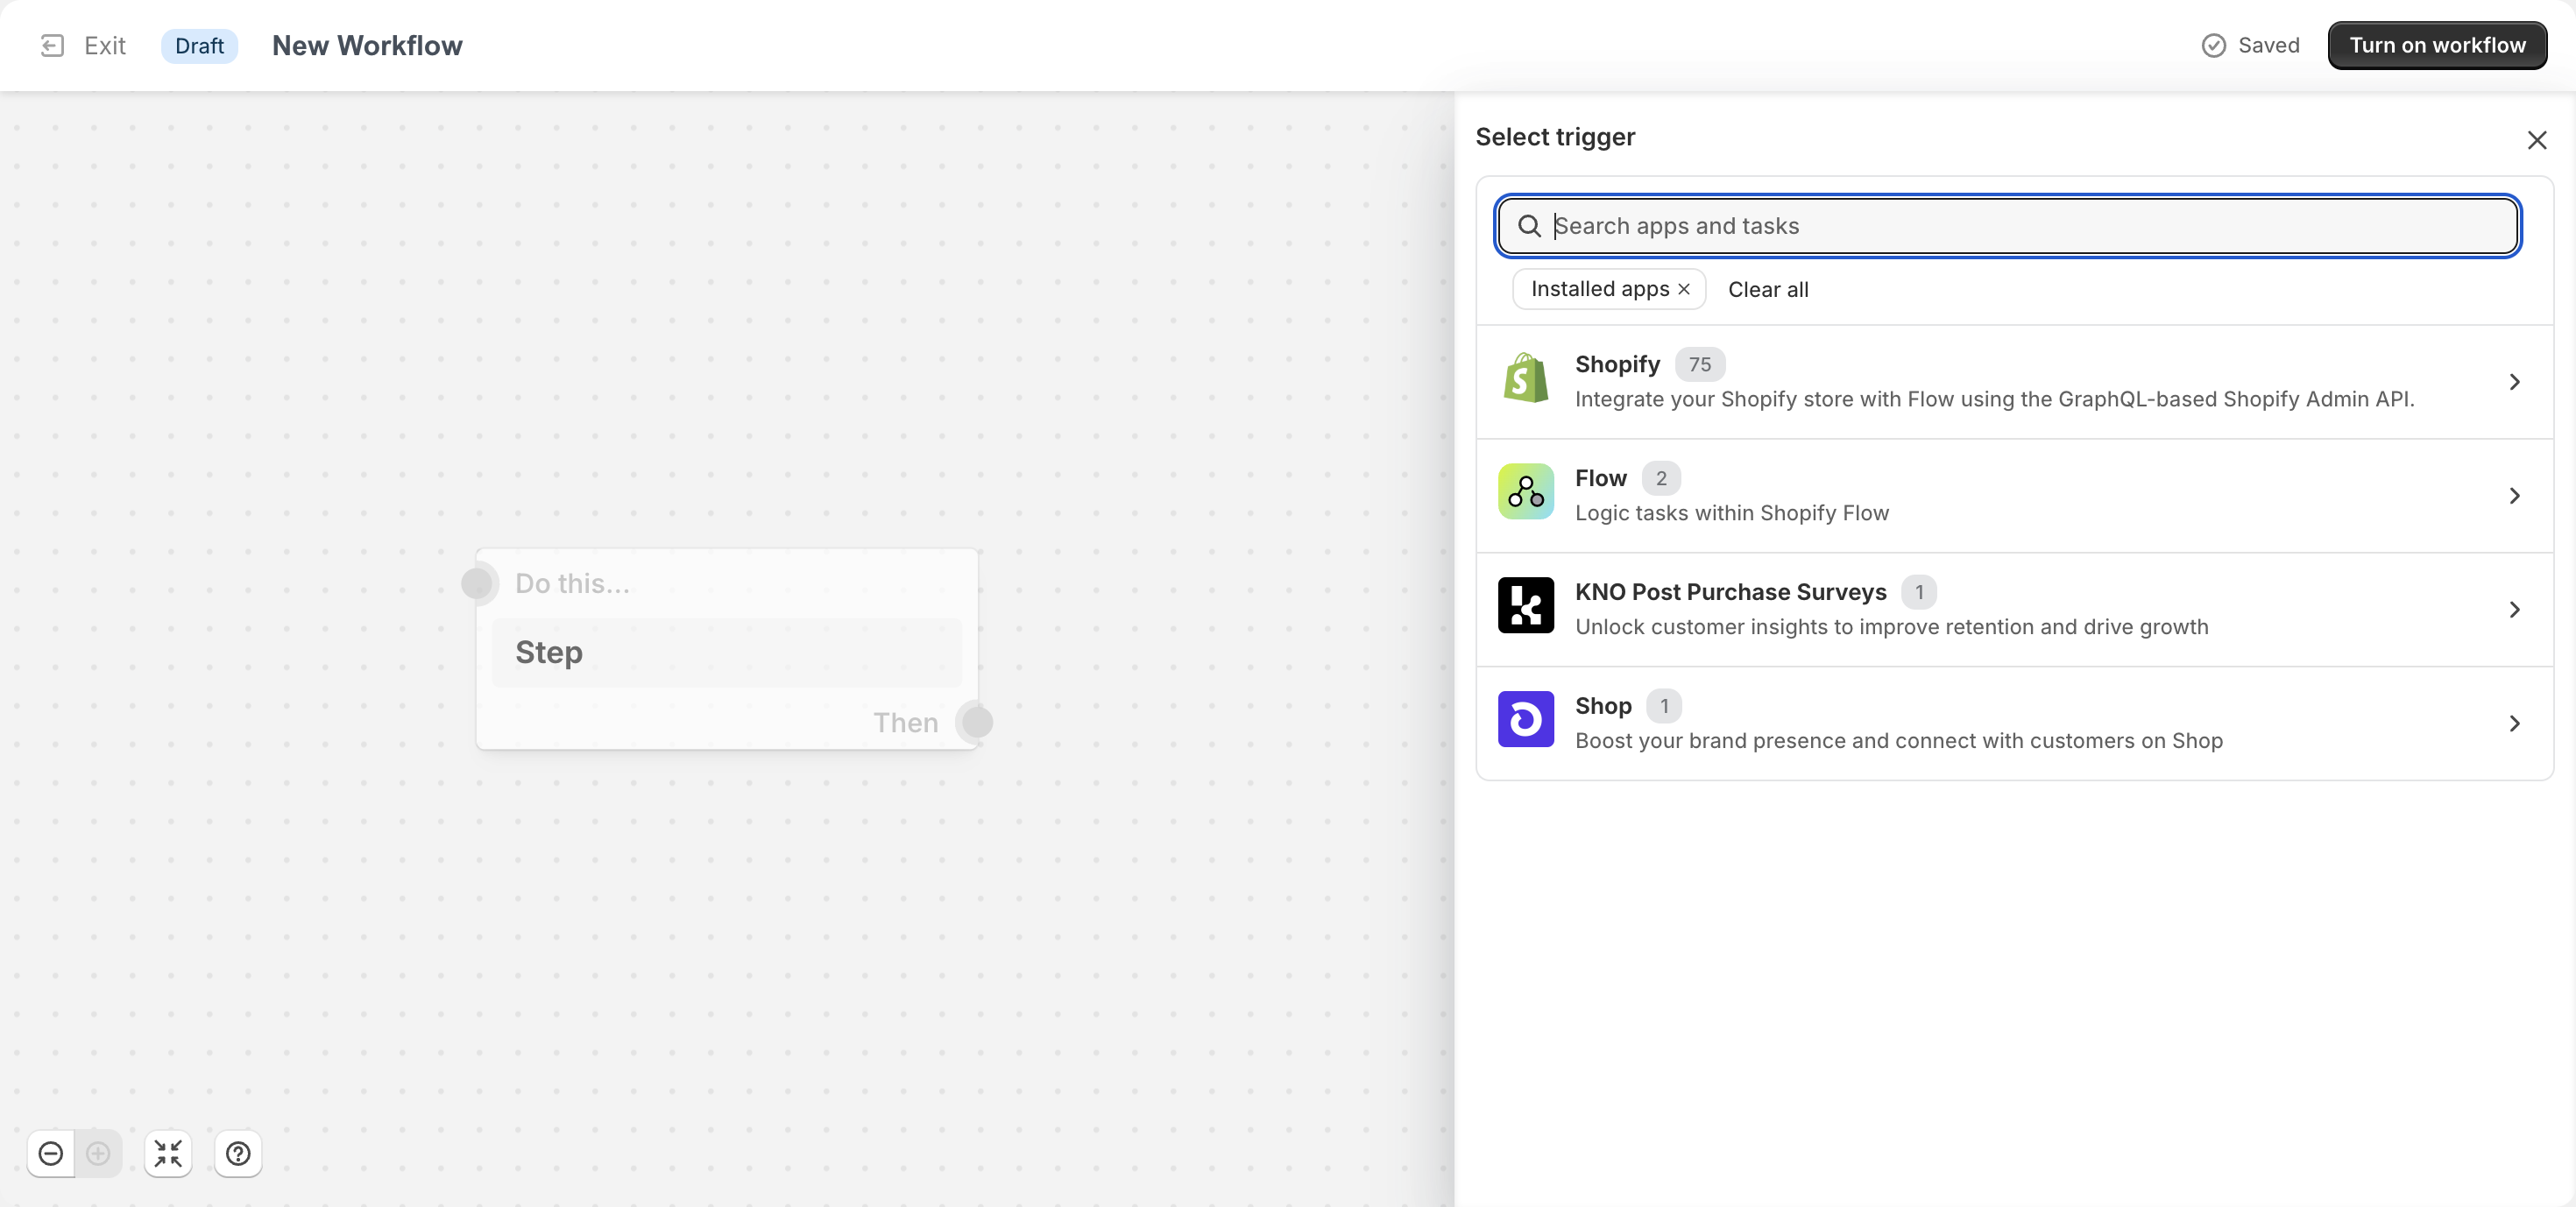Image resolution: width=2576 pixels, height=1207 pixels.
Task: Click the Flow 2 task count badge
Action: click(x=1661, y=479)
